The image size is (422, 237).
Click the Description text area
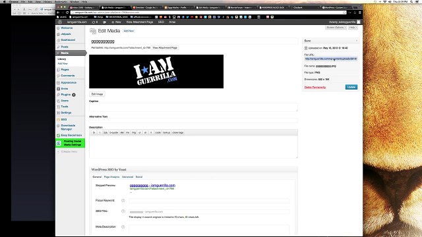193,147
